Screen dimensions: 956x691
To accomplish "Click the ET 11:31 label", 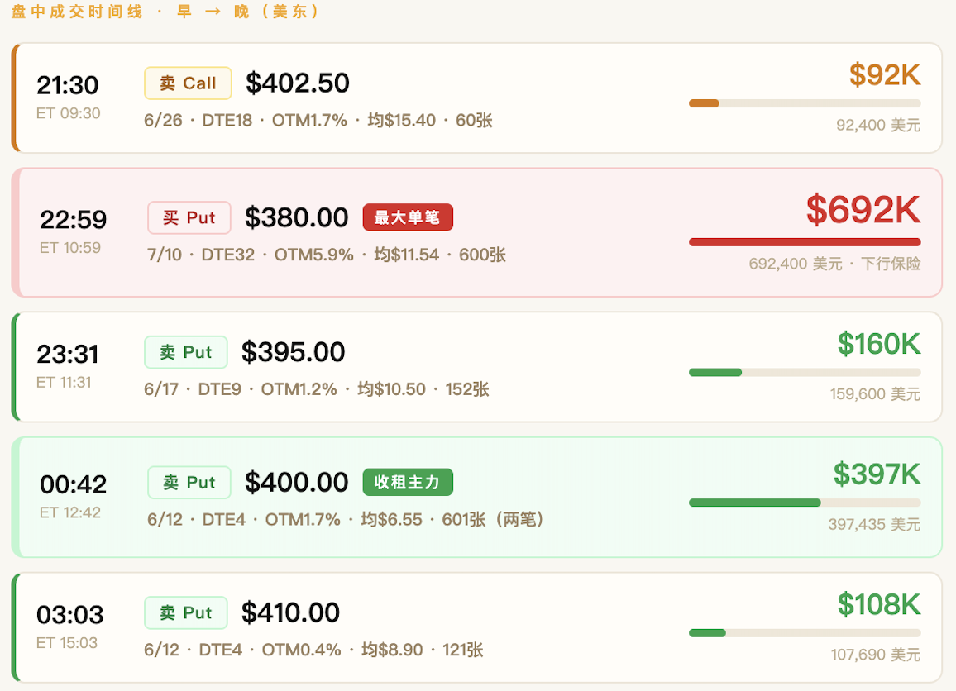I will coord(64,383).
